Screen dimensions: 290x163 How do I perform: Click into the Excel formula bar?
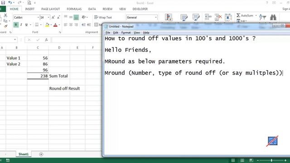(77, 40)
